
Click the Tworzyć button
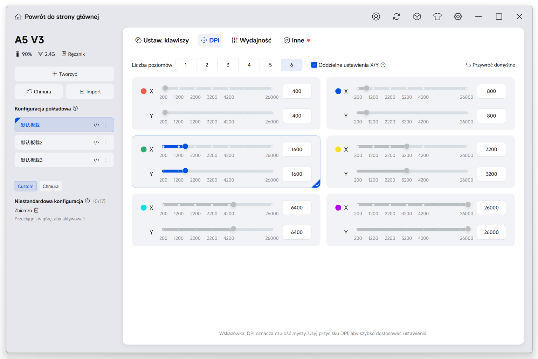coord(64,74)
